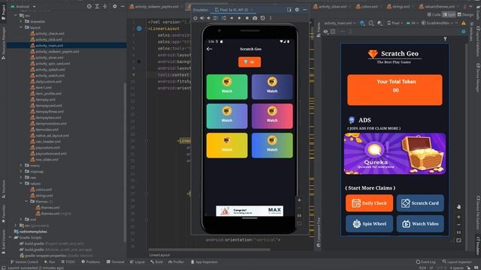Screen dimensions: 481x270
Task: Take an emulator screenshot with camera icon
Action: click(255, 18)
